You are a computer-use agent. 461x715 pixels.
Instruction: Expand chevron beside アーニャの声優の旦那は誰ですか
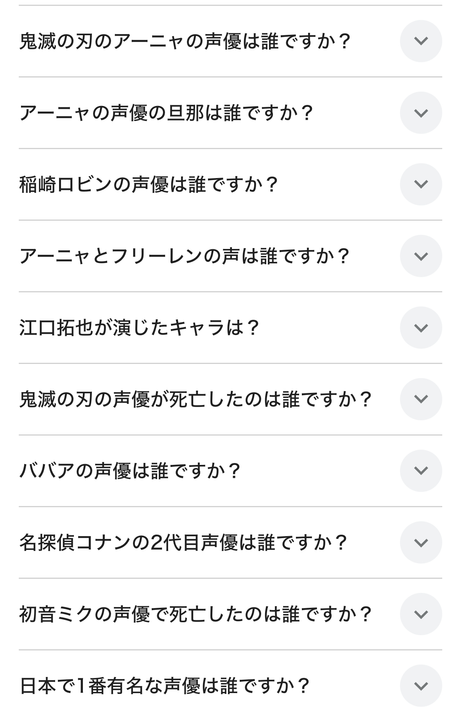[421, 113]
